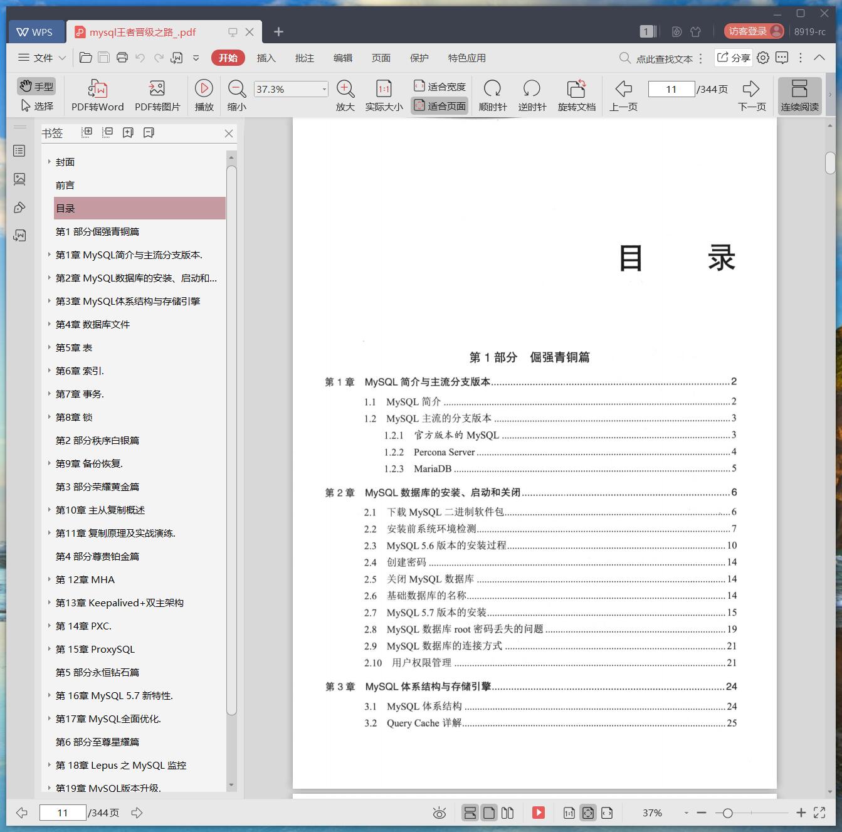Expand 第13章 Keepalived+双主架构 bookmark
The height and width of the screenshot is (832, 842).
(x=49, y=603)
